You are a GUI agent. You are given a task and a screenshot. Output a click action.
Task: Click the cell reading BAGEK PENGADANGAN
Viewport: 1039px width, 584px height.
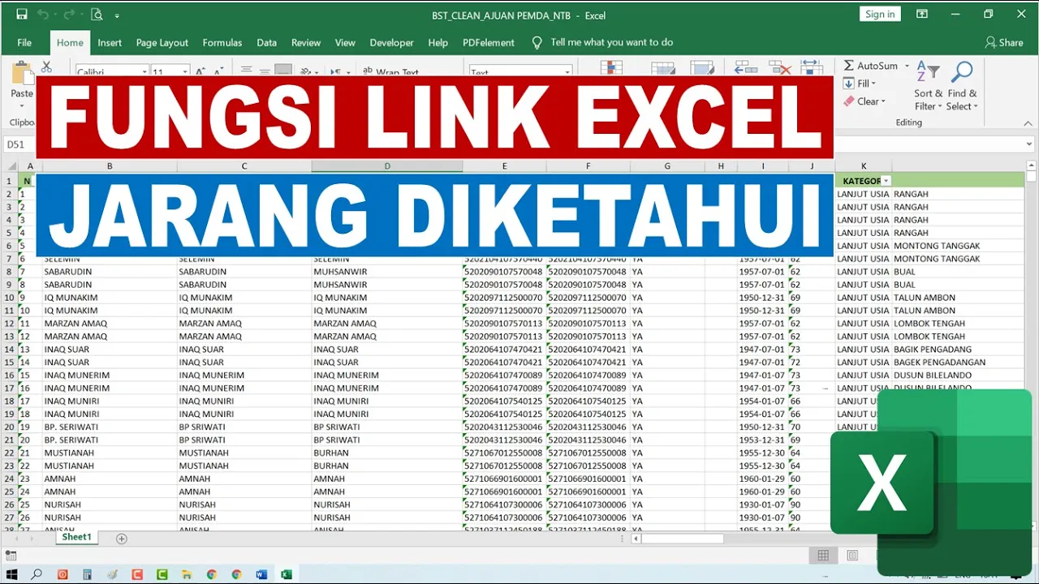click(940, 363)
